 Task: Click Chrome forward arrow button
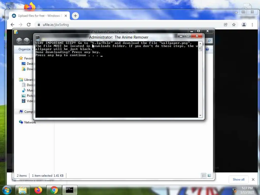[20, 25]
